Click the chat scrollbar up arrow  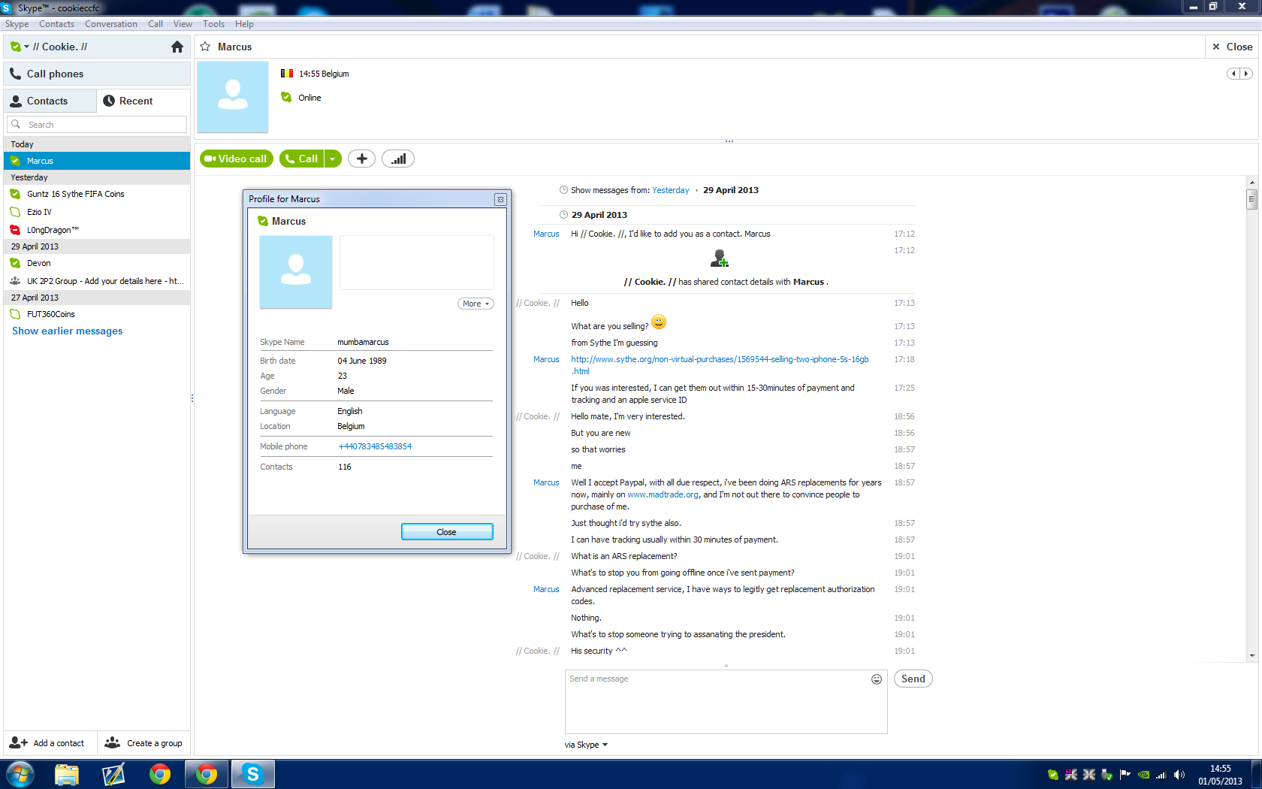click(1251, 183)
